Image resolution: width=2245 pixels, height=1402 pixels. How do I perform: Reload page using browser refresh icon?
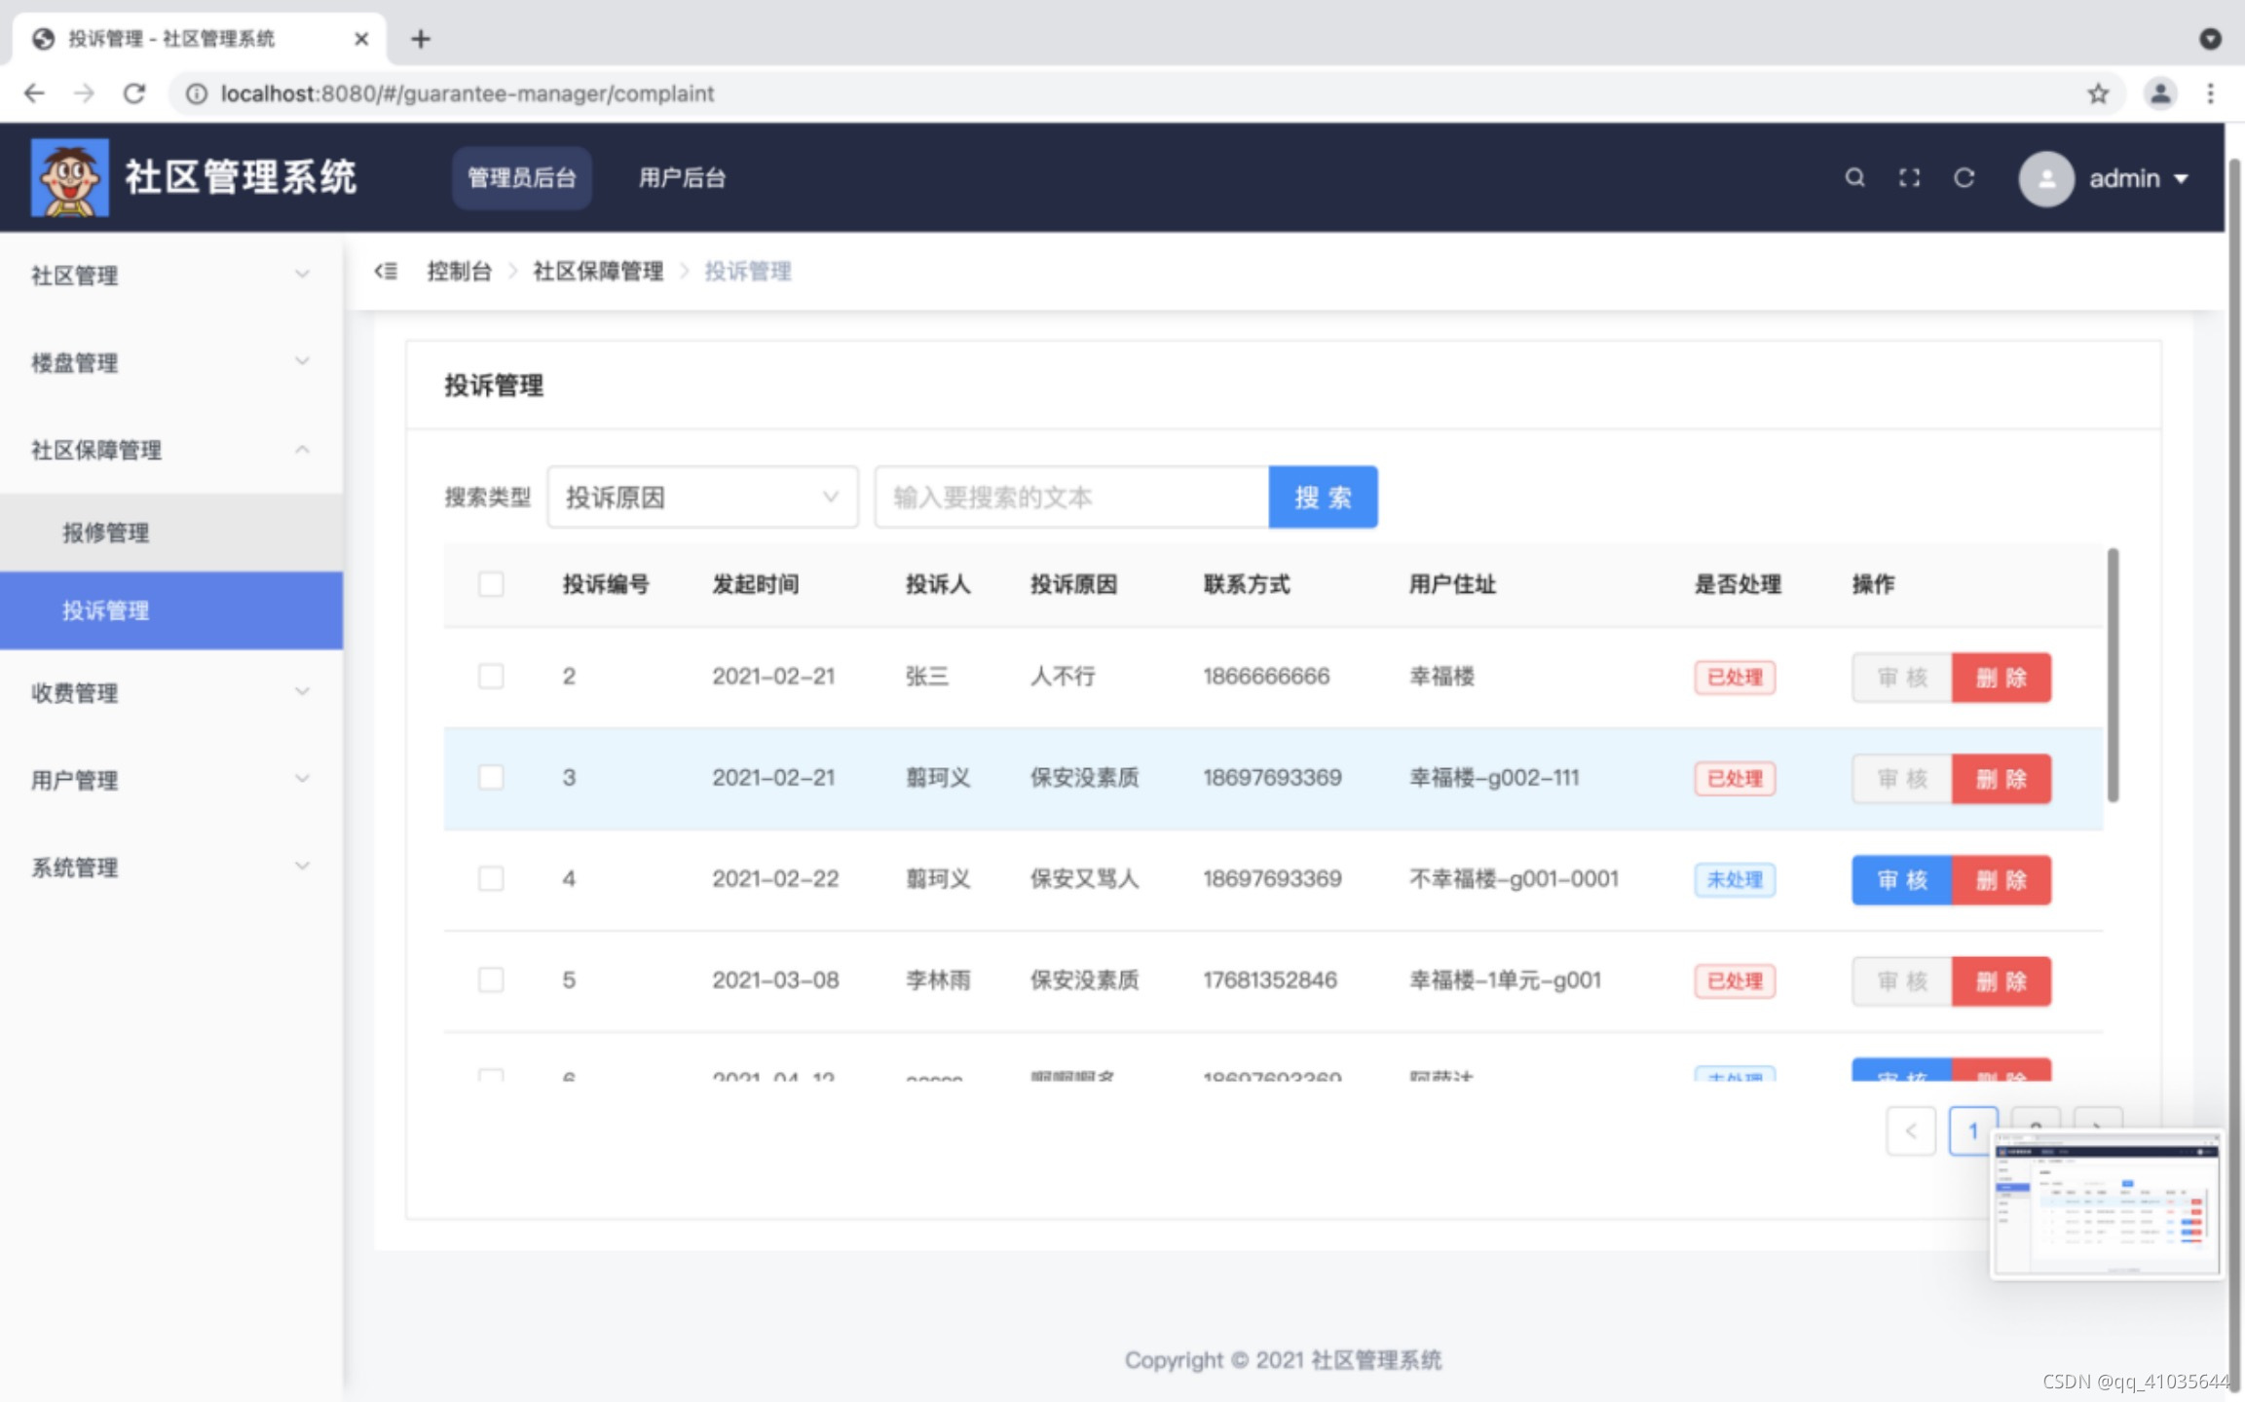pos(134,93)
